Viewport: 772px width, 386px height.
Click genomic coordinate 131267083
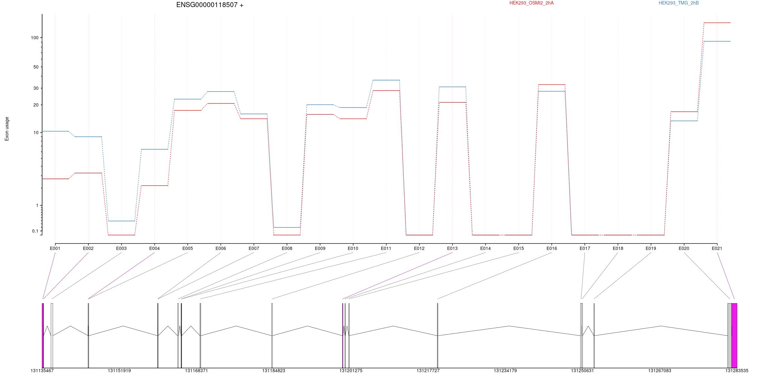[x=660, y=371]
